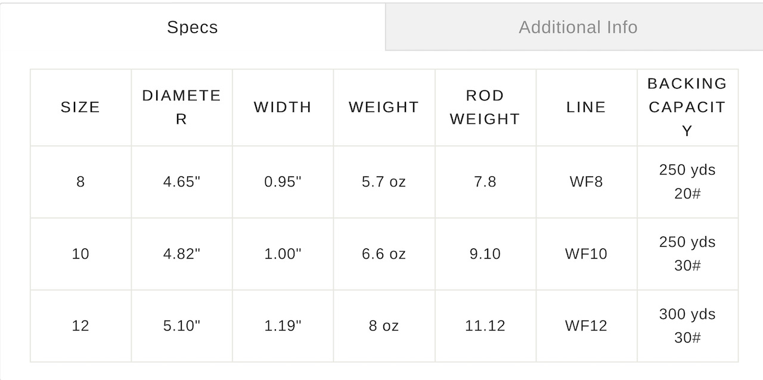Select the Specs tab
This screenshot has width=763, height=380.
192,27
